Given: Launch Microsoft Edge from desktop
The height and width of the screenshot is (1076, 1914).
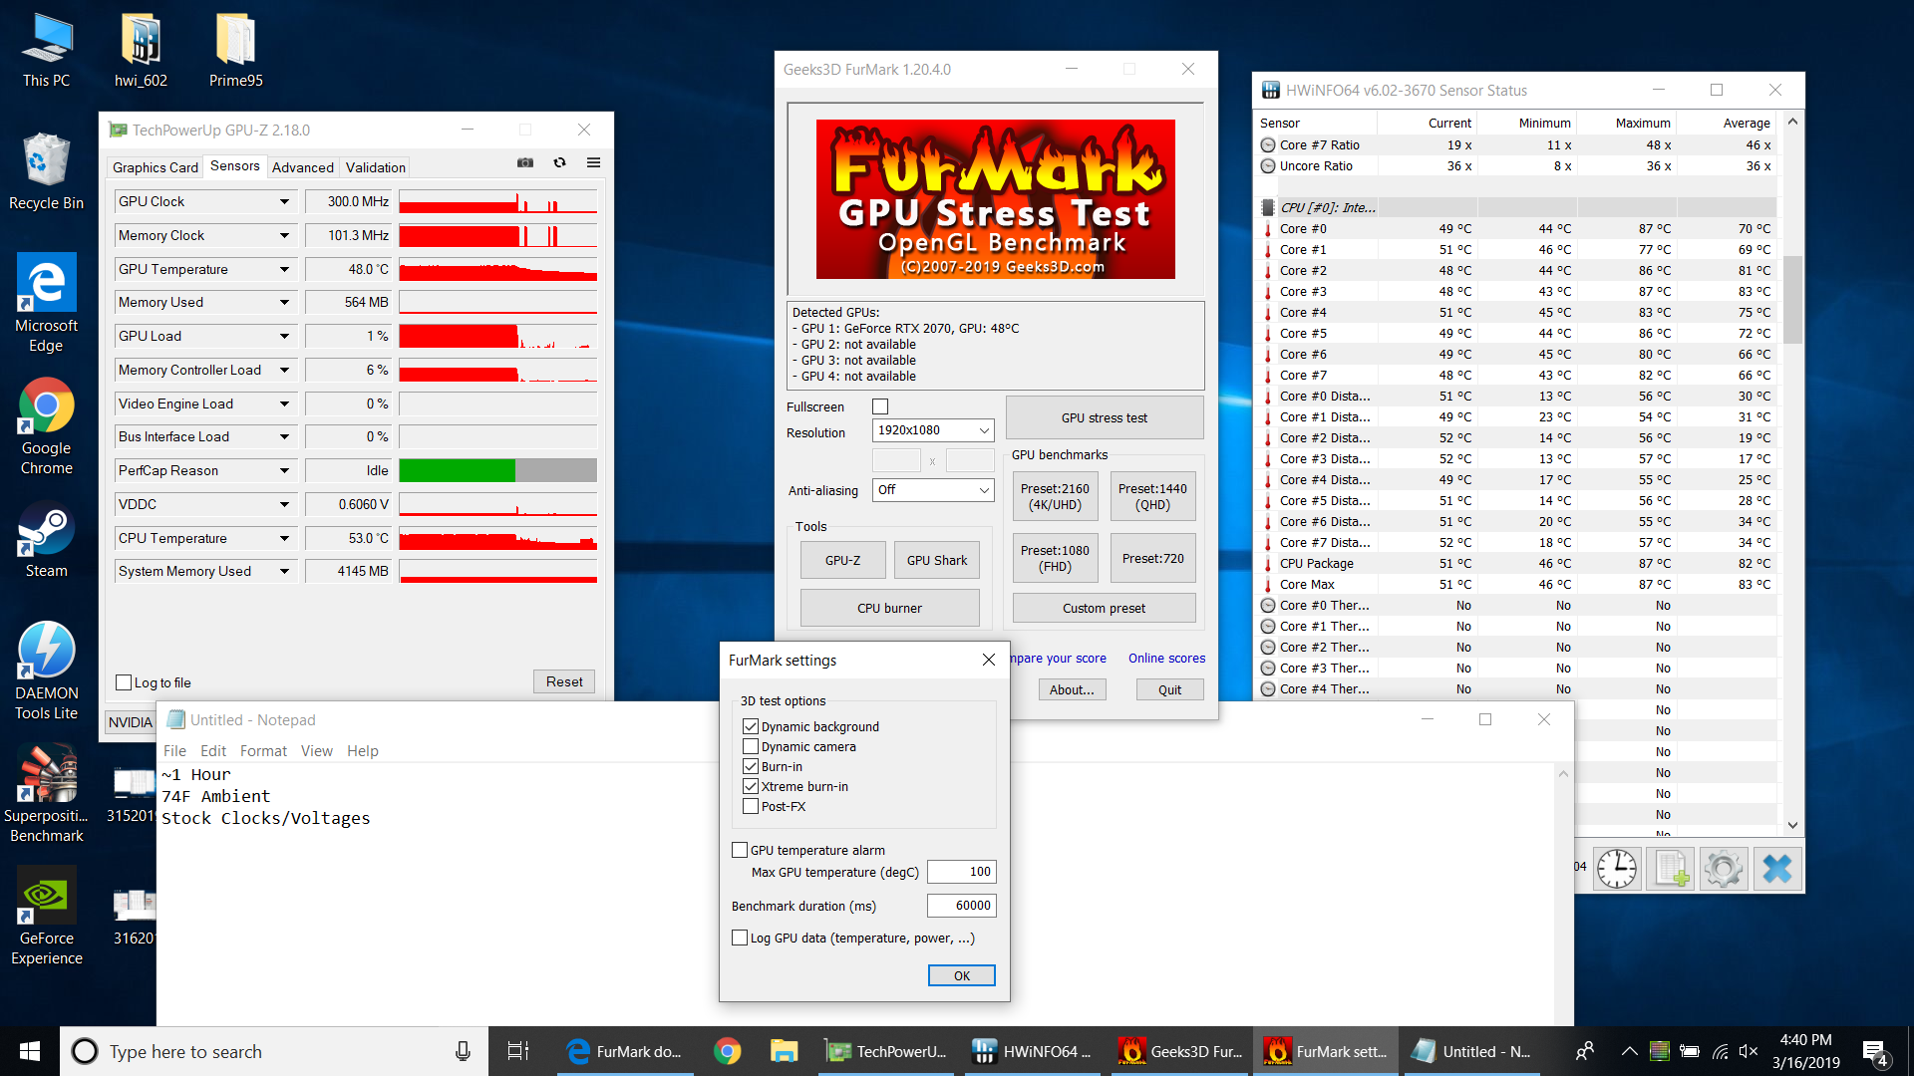Looking at the screenshot, I should [x=46, y=302].
